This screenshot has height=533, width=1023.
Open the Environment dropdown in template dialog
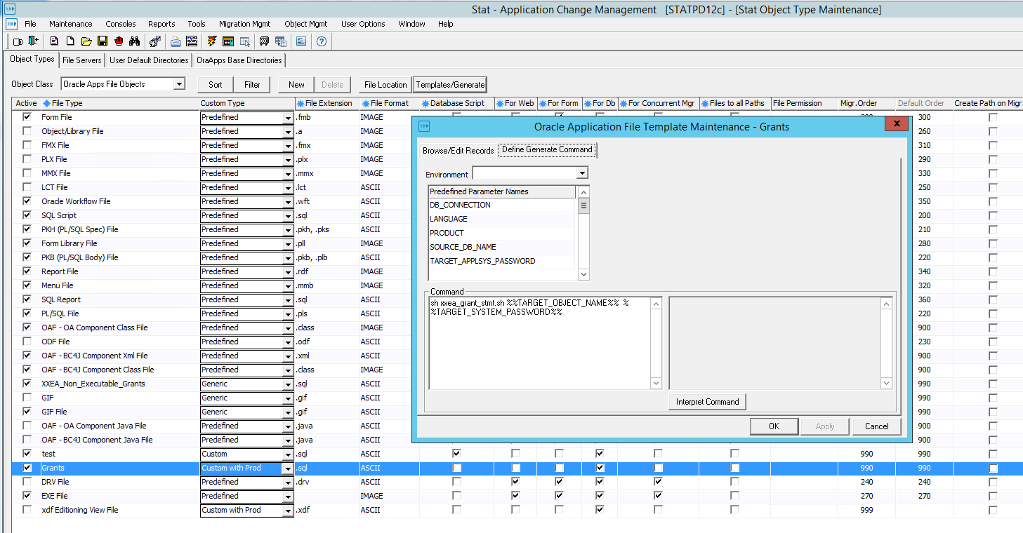582,173
